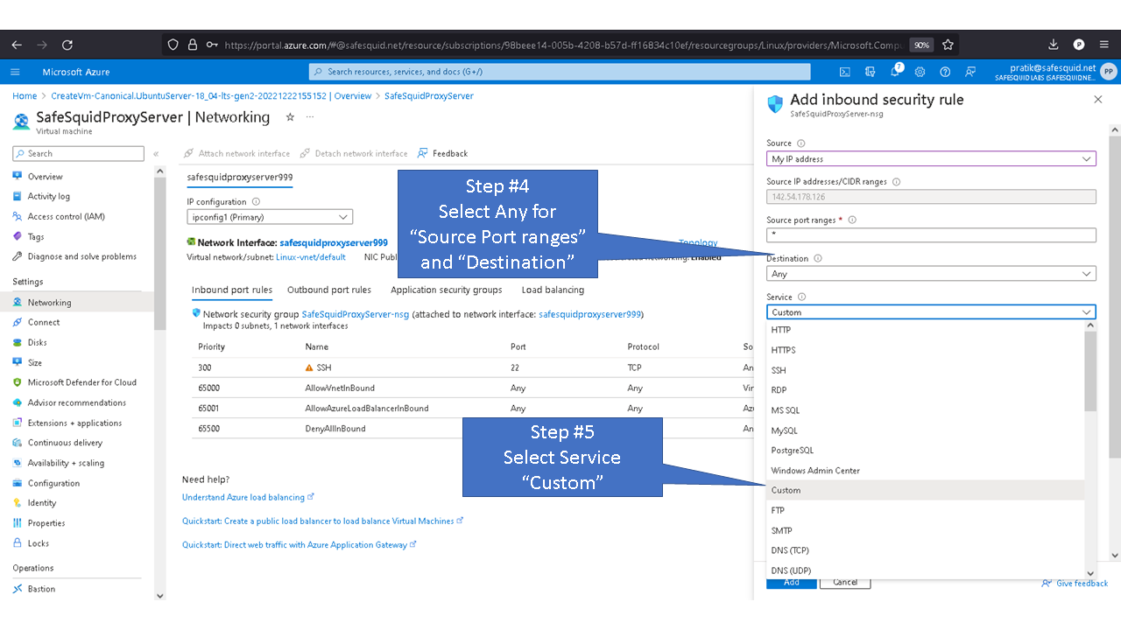Click info icon beside IP configuration
Screen dimensions: 1121x630
[256, 202]
